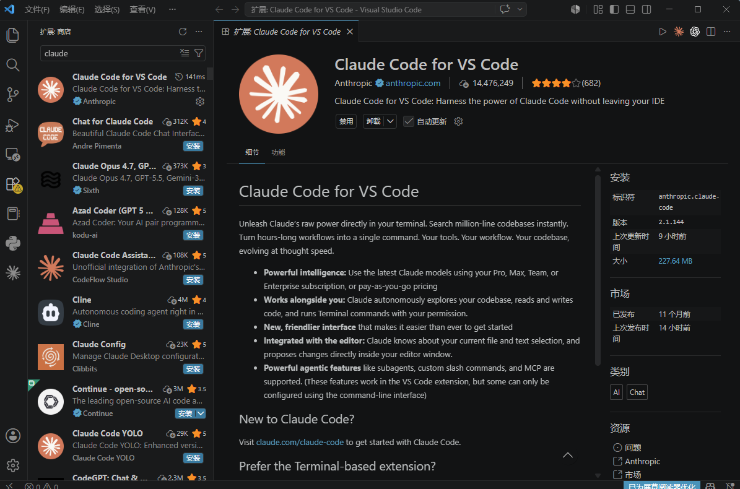This screenshot has width=740, height=489.
Task: Open editor more actions ellipsis
Action: [x=727, y=32]
